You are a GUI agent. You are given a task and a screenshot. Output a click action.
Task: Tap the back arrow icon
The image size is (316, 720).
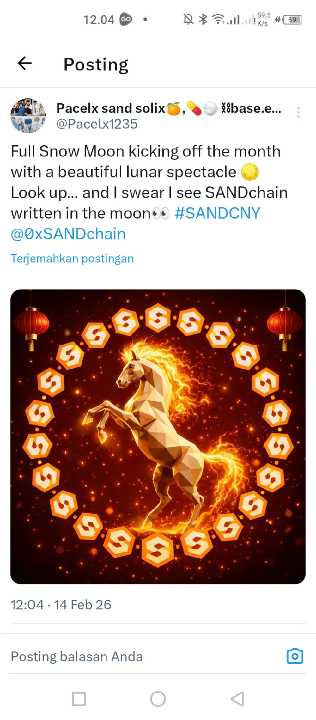tap(25, 63)
